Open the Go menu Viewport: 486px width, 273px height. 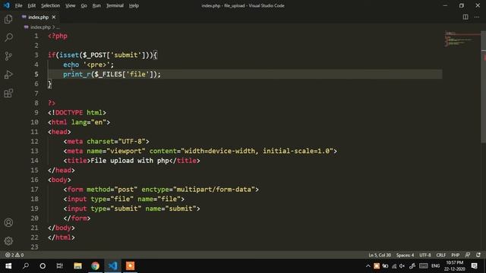coord(84,5)
